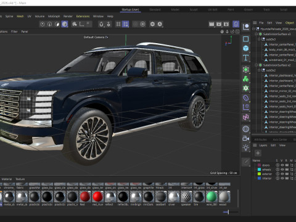Collapse the SubdivisionSurface x2 node
This screenshot has height=222, width=296.
click(x=257, y=65)
